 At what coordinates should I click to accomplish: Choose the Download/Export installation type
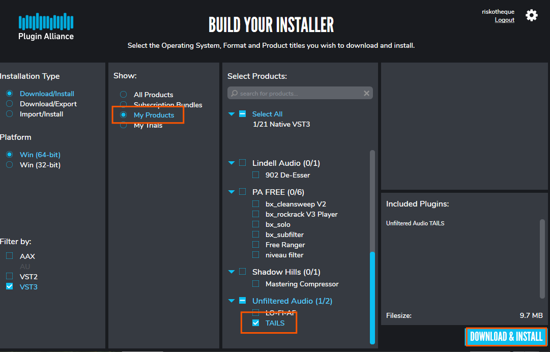(9, 104)
